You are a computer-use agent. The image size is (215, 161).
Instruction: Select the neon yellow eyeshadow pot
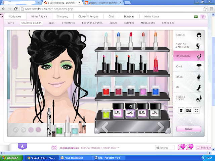click(x=106, y=114)
